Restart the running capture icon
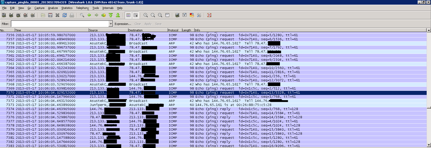The image size is (431, 148). (x=33, y=15)
